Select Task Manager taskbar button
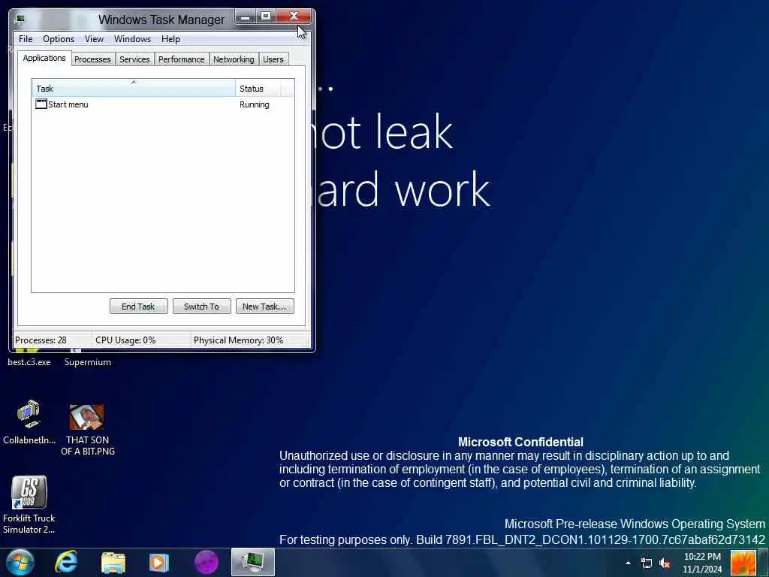Image resolution: width=769 pixels, height=577 pixels. pos(252,562)
